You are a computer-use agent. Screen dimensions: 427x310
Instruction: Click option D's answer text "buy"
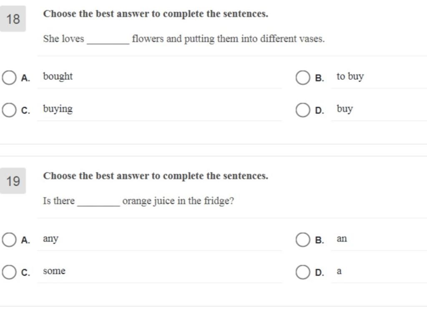(345, 109)
